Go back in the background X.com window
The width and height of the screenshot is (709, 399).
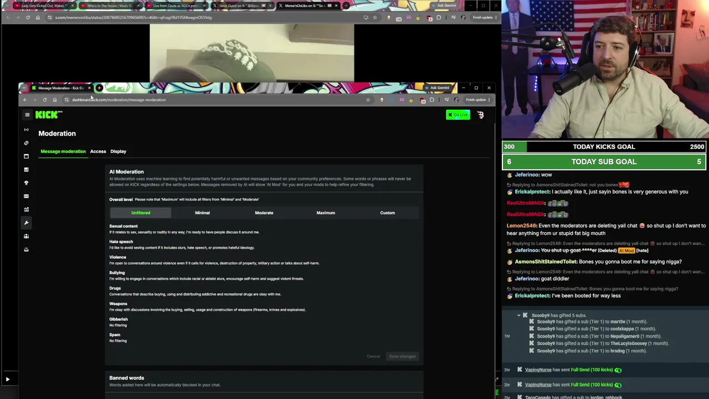pyautogui.click(x=8, y=18)
